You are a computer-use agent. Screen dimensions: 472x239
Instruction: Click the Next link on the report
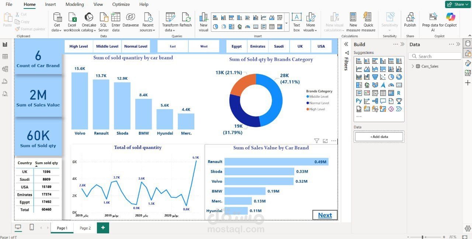coord(325,215)
